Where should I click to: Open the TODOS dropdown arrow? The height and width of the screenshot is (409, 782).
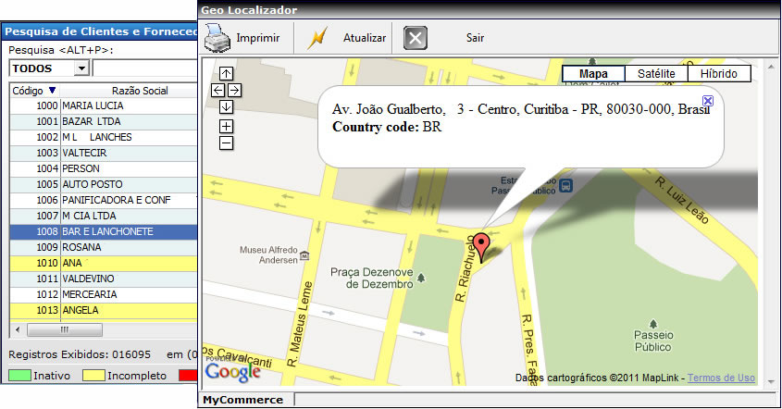click(81, 68)
